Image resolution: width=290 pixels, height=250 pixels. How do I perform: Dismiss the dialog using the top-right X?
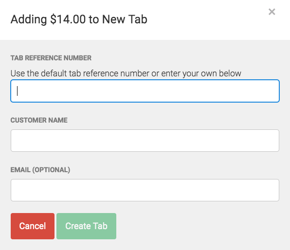272,12
